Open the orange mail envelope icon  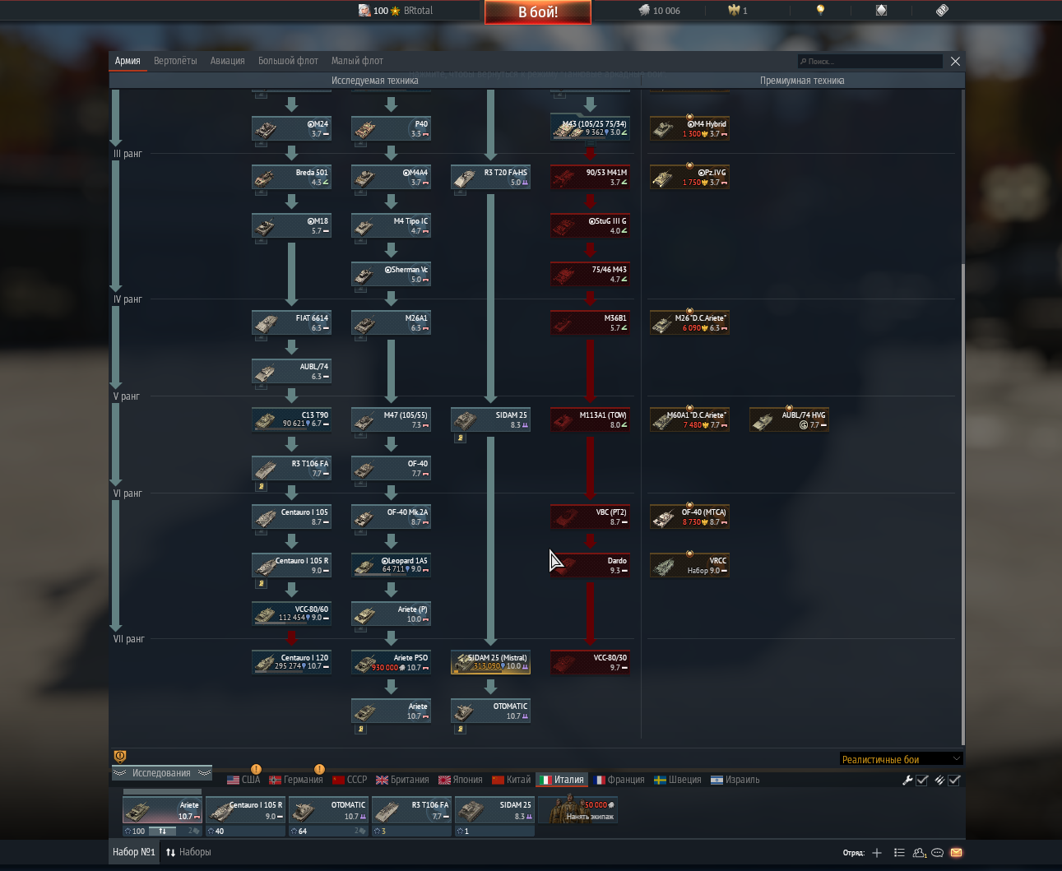coord(956,853)
